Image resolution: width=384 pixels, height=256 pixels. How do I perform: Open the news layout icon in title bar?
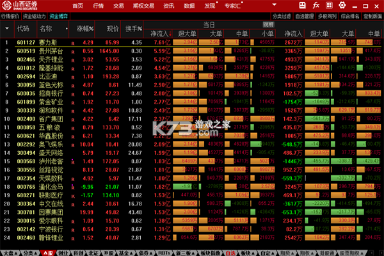click(303, 5)
